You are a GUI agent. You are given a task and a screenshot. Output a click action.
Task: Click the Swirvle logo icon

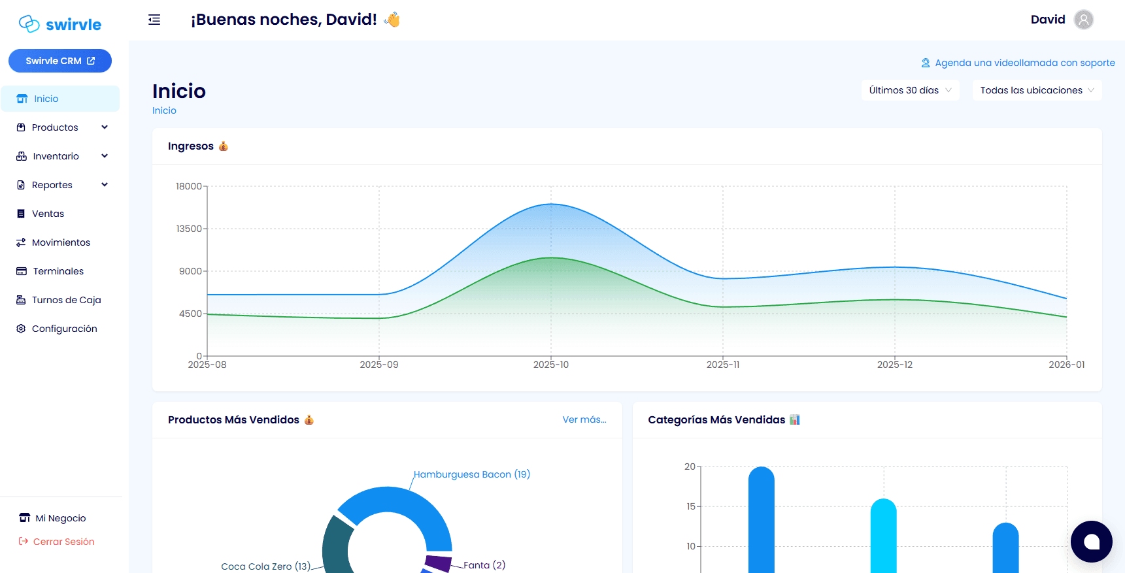click(x=29, y=24)
